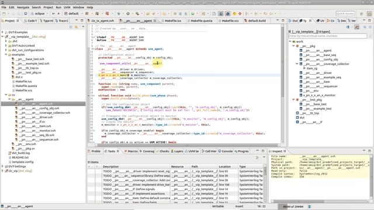374x210 pixels.
Task: Open the Trace C tab
Action: [62, 21]
